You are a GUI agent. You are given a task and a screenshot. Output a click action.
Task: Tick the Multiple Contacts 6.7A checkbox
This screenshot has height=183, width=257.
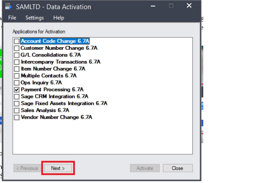click(x=17, y=76)
